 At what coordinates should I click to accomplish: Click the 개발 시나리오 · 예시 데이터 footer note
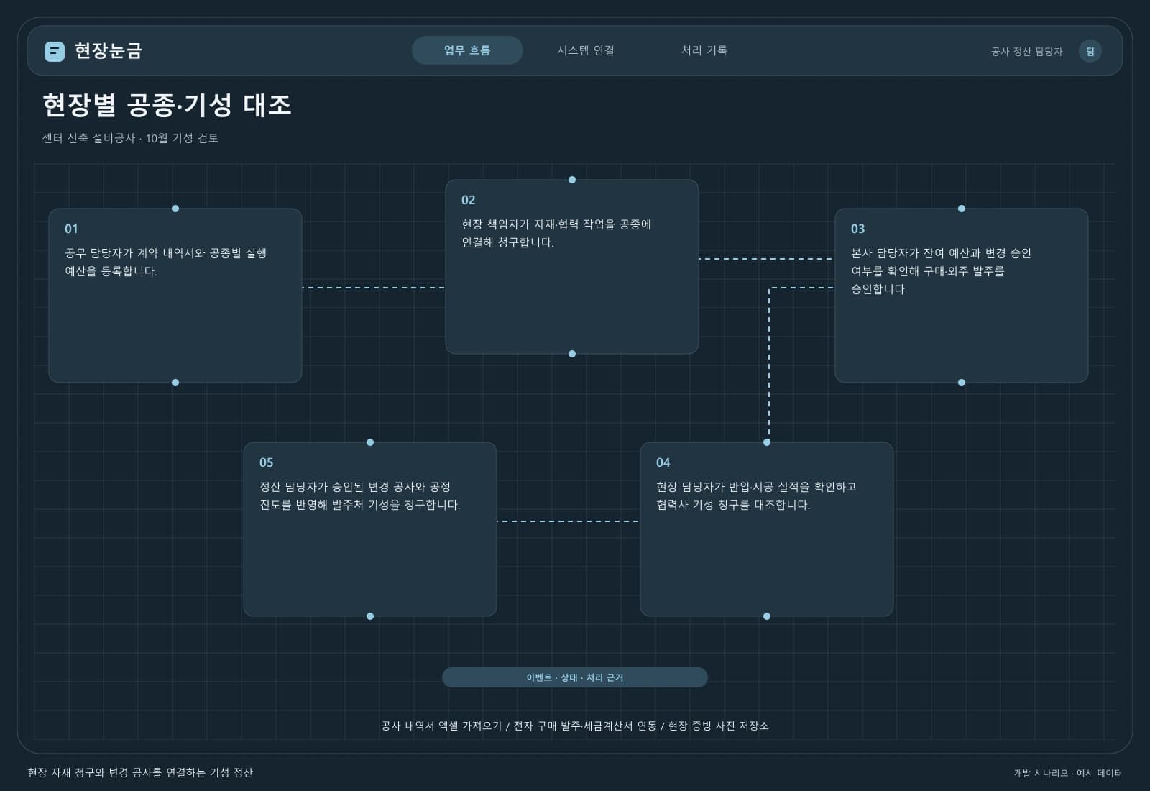pos(1068,773)
